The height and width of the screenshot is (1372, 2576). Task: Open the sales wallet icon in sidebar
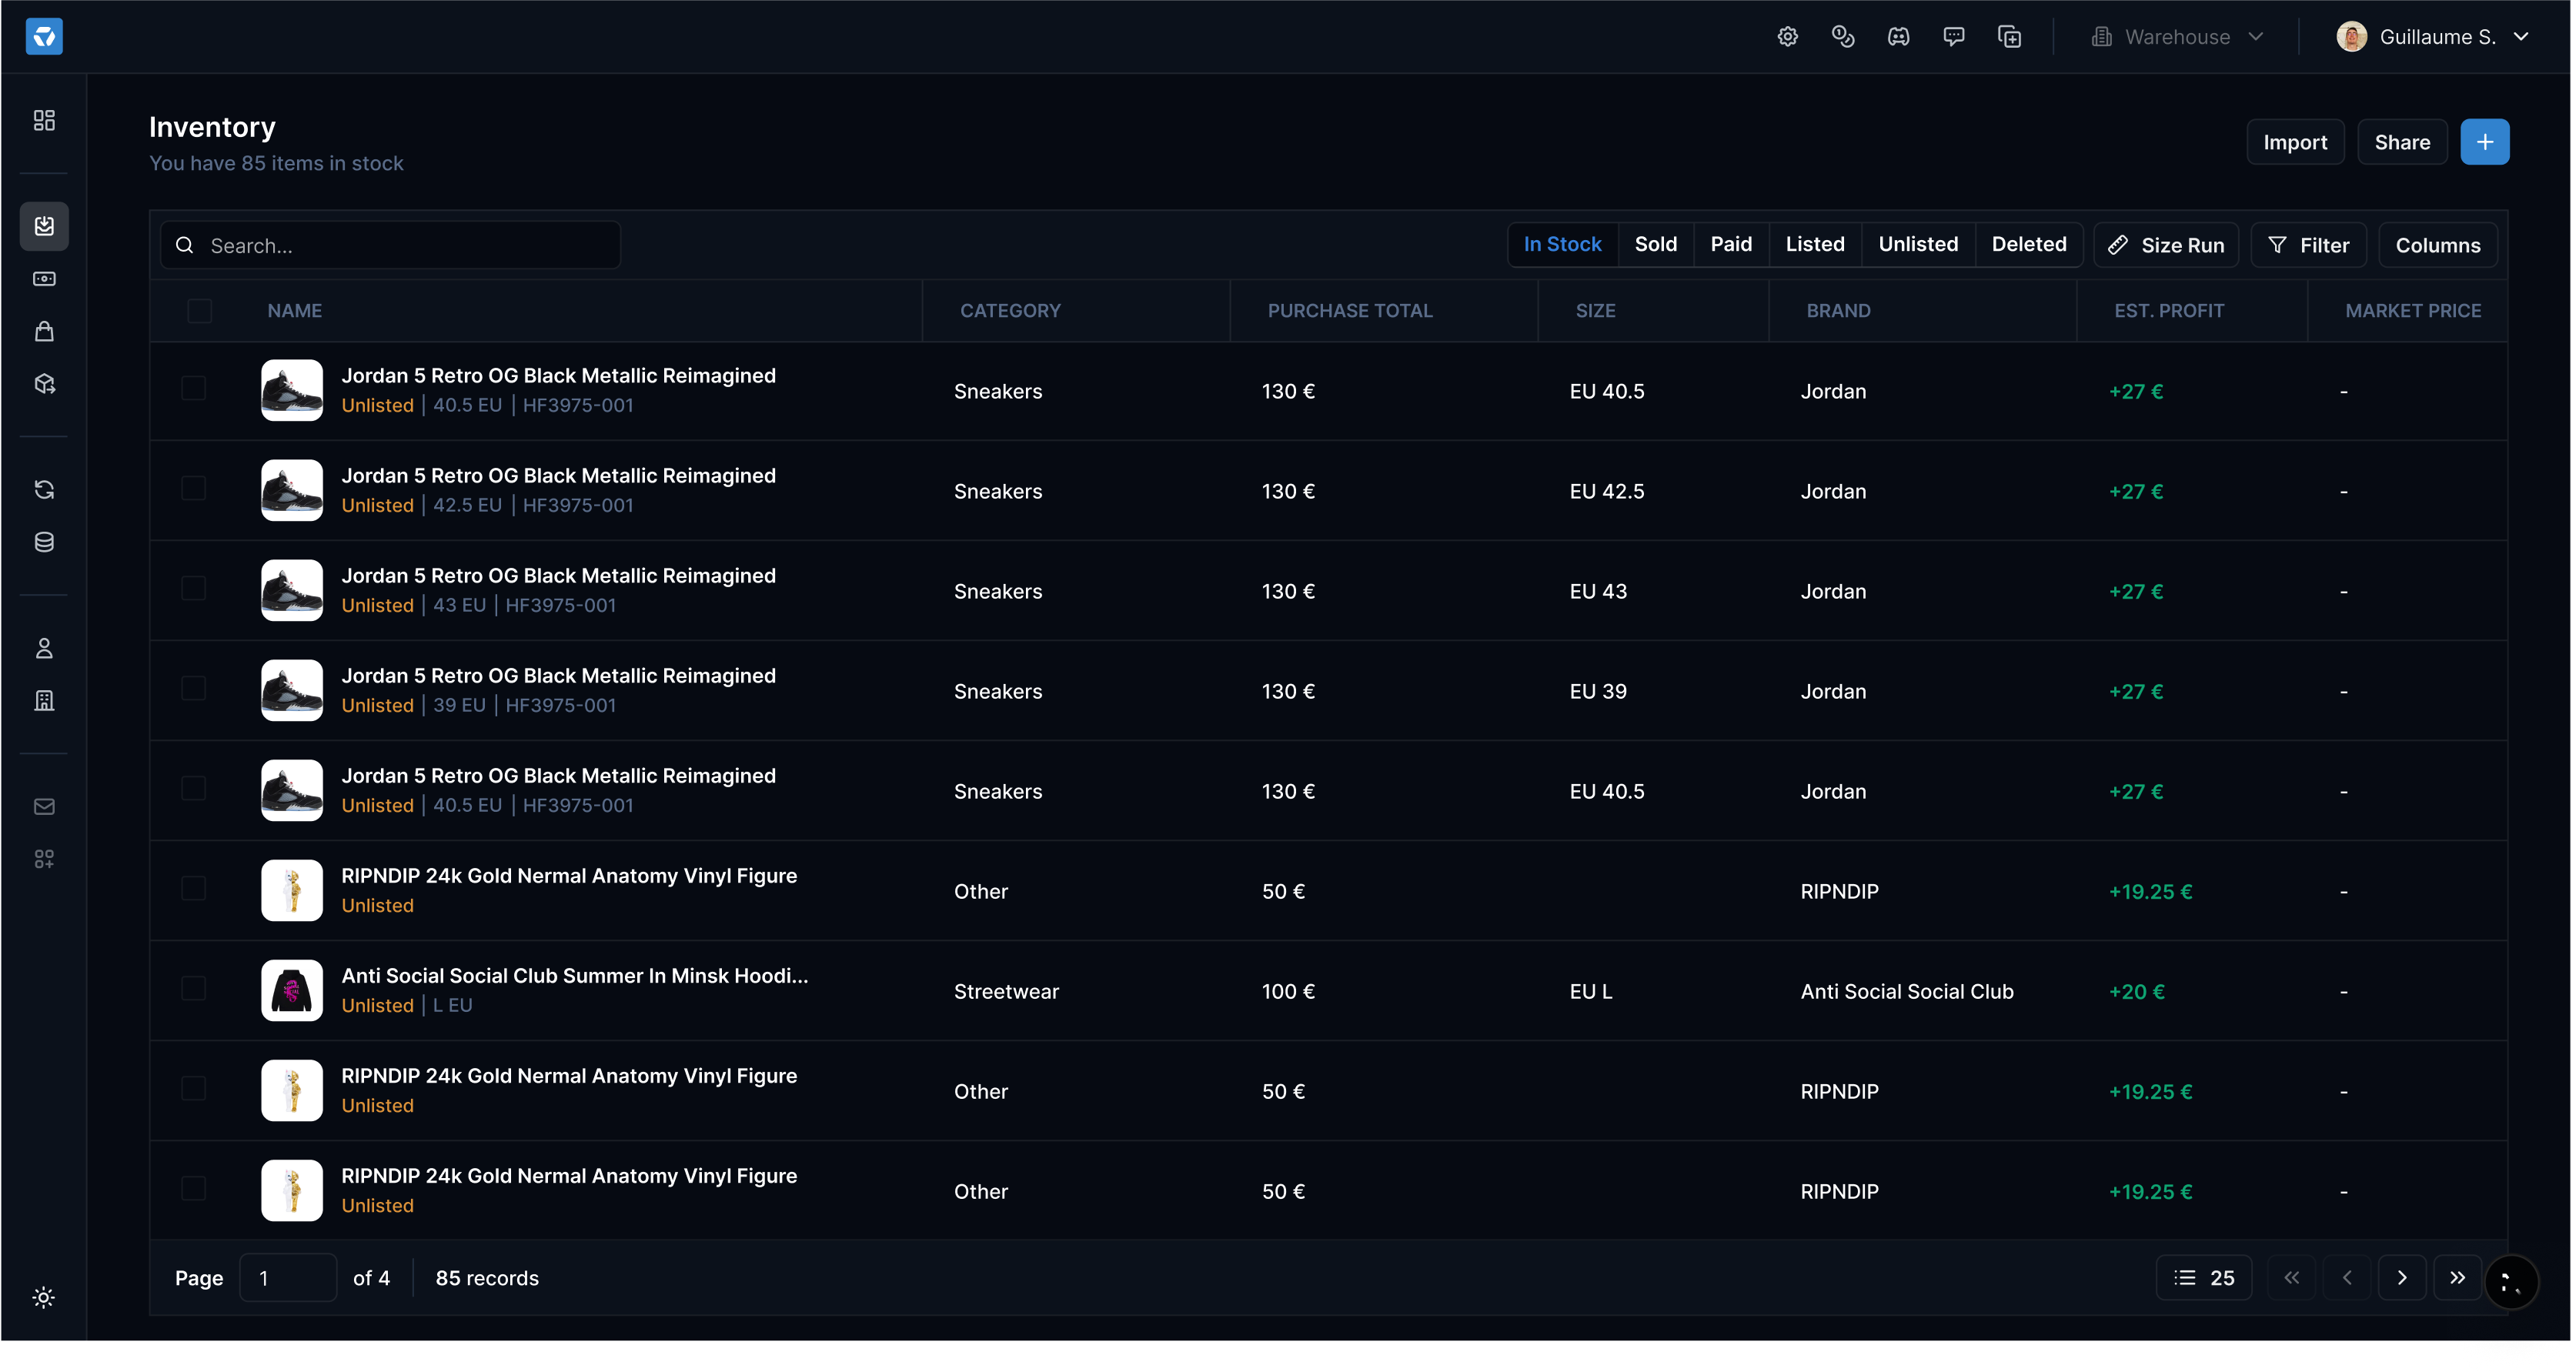(44, 279)
